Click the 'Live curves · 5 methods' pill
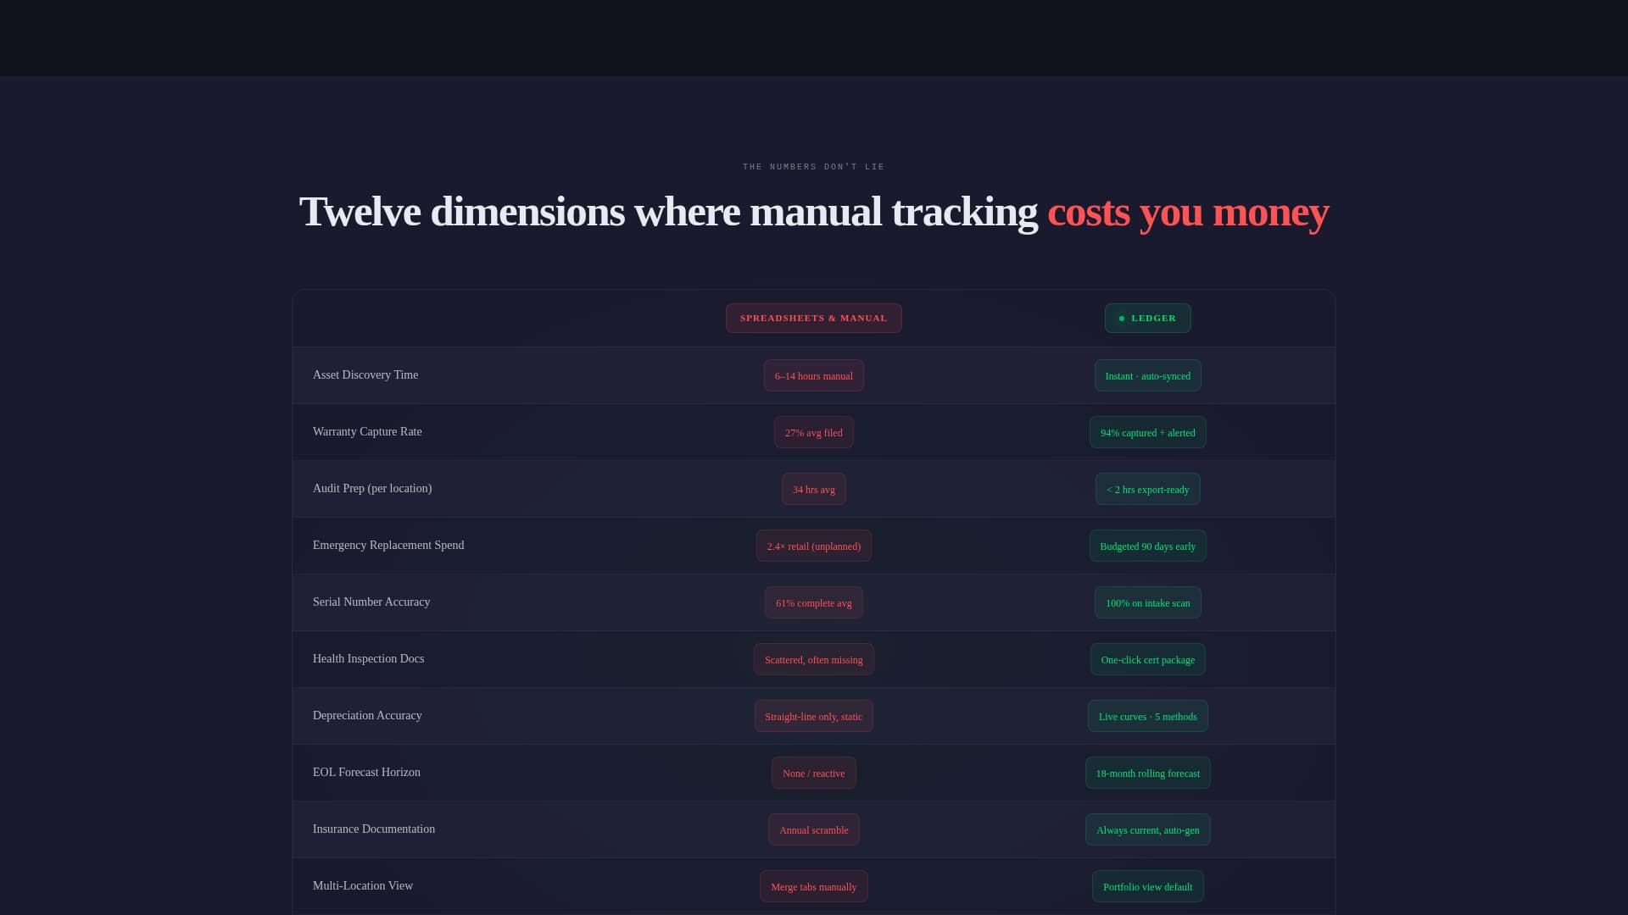The width and height of the screenshot is (1628, 915). click(x=1147, y=717)
